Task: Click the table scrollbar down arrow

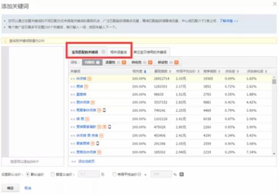Action: click(x=274, y=154)
